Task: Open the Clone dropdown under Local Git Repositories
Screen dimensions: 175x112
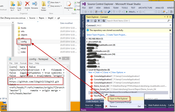Action: 107,72
